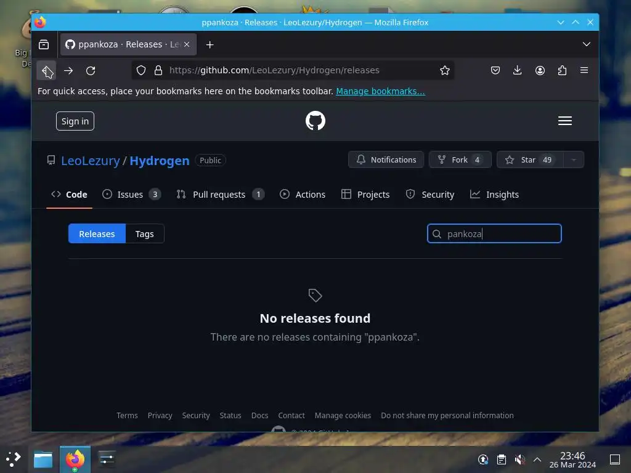
Task: Follow the Manage bookmarks link
Action: tap(380, 91)
